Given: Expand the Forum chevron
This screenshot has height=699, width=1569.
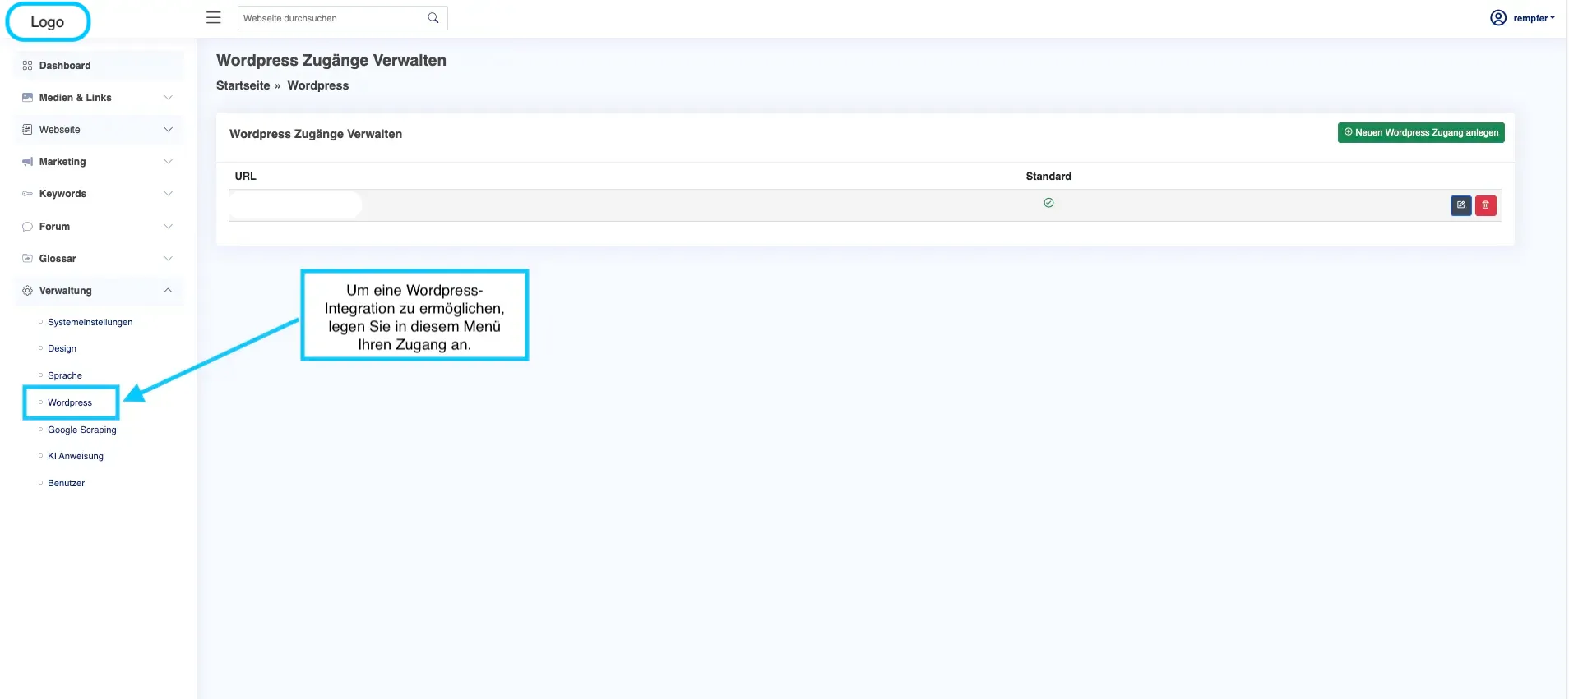Looking at the screenshot, I should (168, 227).
